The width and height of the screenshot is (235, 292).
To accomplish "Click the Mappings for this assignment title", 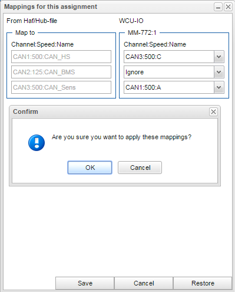I will tap(51, 6).
